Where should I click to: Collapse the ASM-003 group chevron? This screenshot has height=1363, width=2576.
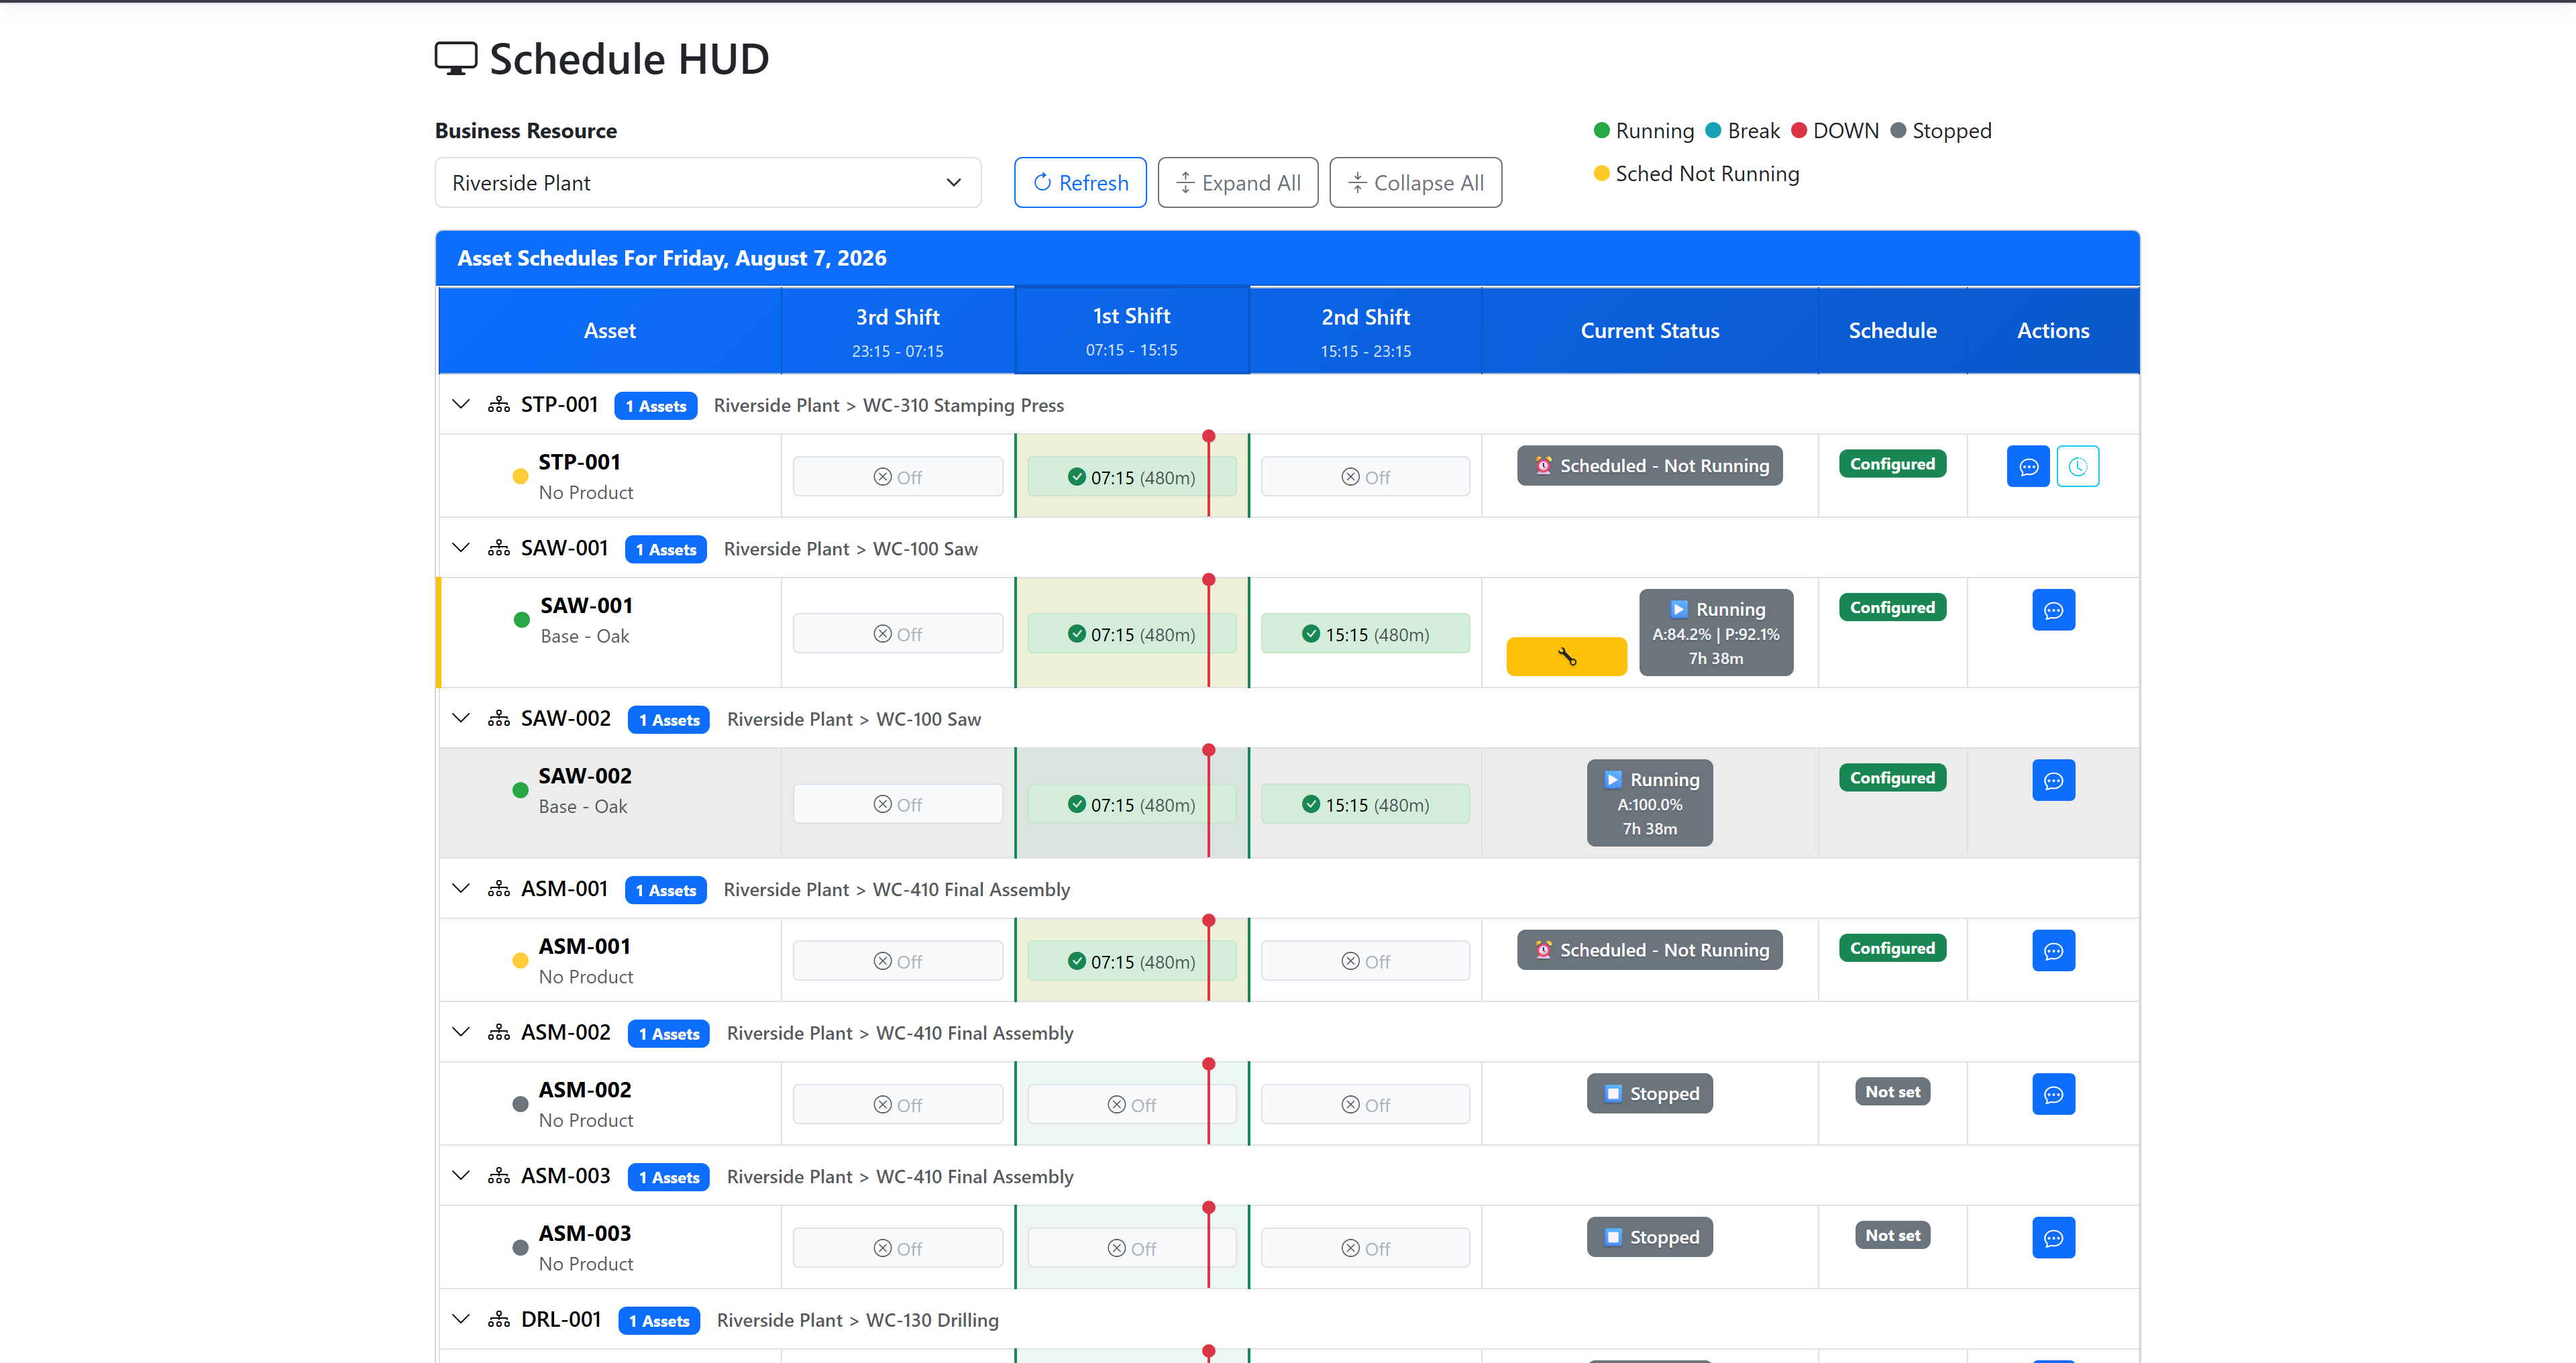(461, 1176)
